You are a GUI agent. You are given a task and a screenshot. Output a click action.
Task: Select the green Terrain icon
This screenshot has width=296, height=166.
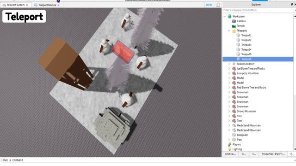click(x=234, y=26)
